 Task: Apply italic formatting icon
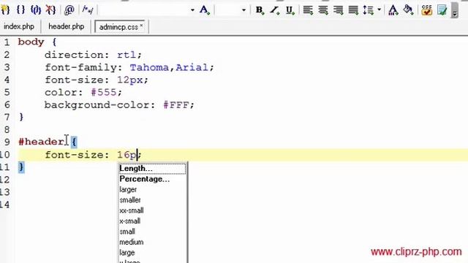[x=275, y=10]
